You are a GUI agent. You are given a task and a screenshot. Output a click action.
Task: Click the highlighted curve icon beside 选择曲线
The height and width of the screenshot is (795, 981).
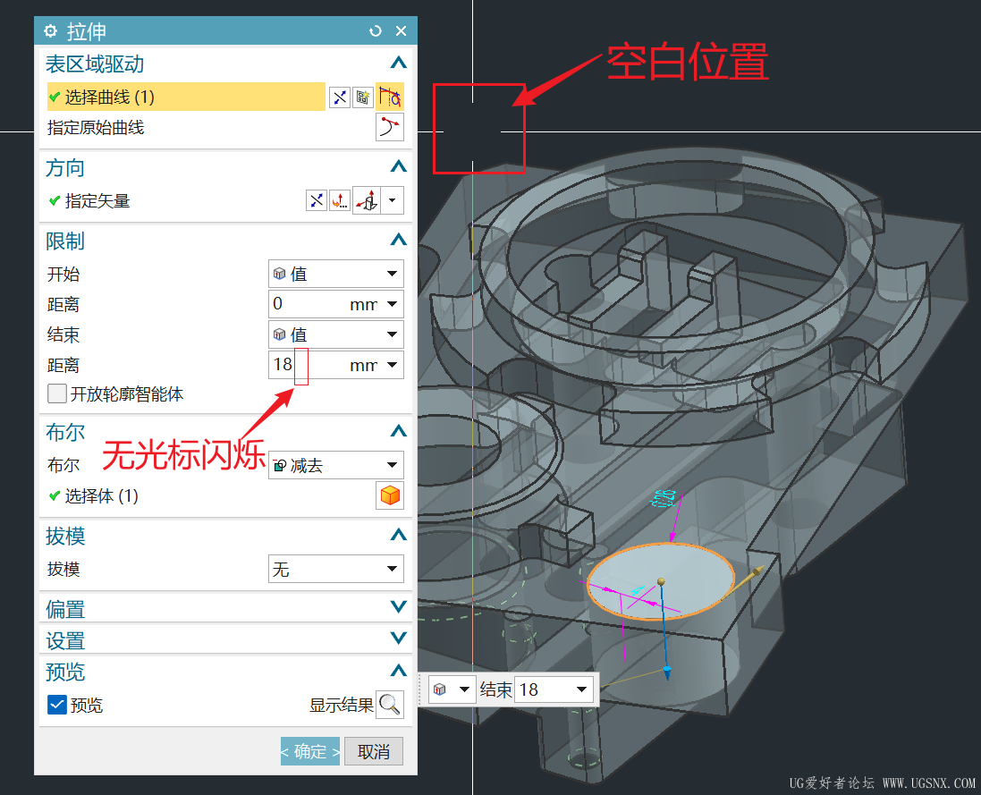coord(389,97)
